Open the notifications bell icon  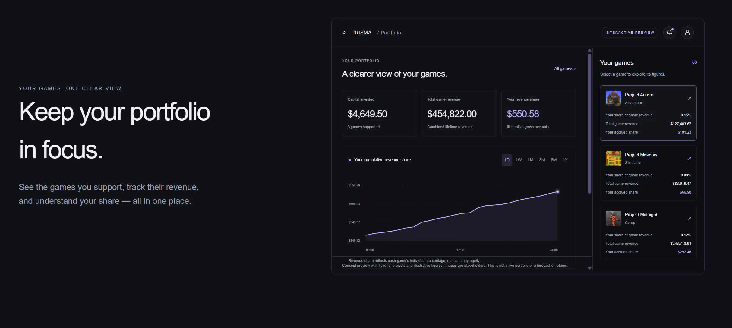(x=669, y=33)
